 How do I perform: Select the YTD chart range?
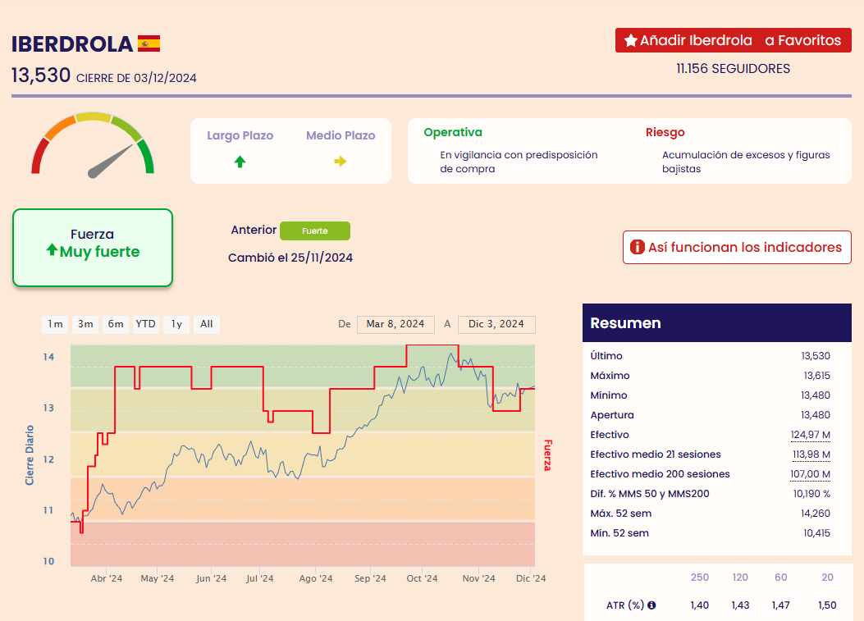point(145,324)
